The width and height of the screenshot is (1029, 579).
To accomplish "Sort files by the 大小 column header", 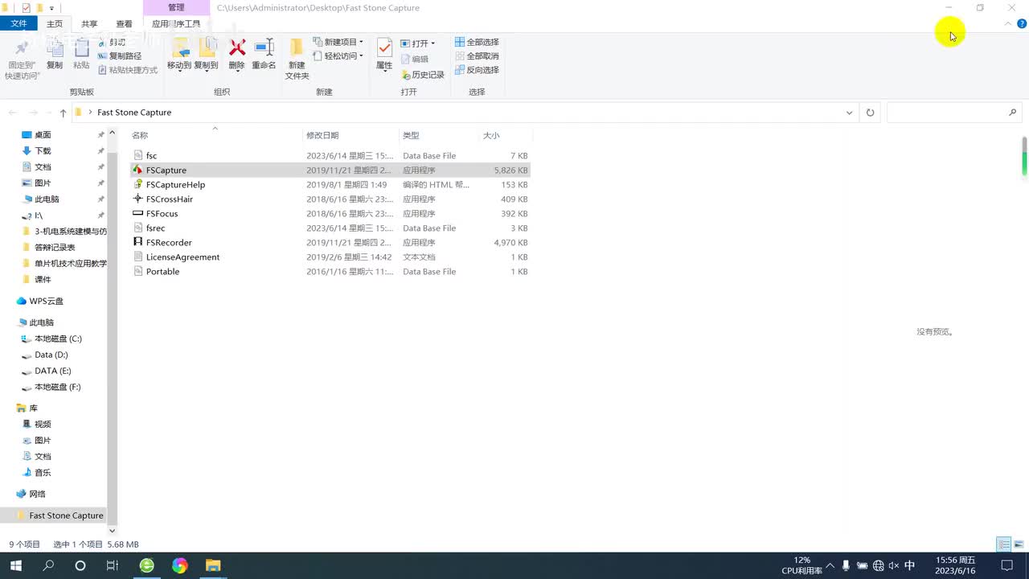I will [x=505, y=135].
